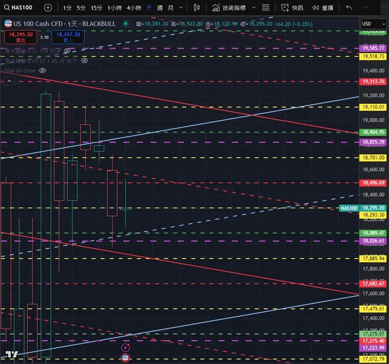Collapse the indicator legend arrow
Image resolution: width=389 pixels, height=364 pixels.
pos(9,81)
